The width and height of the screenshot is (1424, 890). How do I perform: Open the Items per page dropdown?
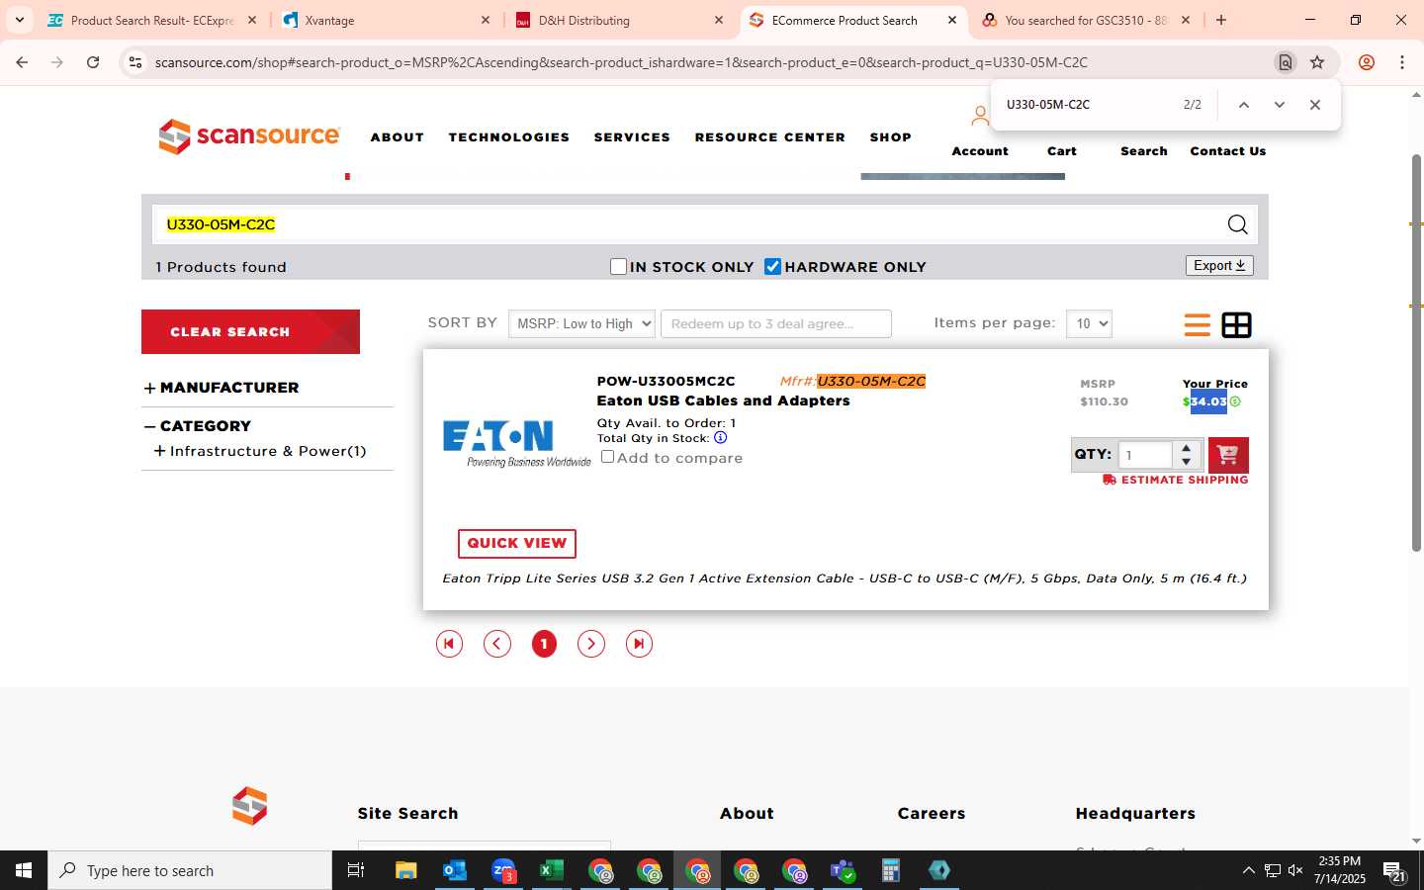[x=1089, y=323]
